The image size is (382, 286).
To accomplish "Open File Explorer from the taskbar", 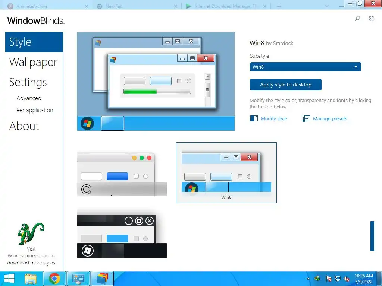I will [x=31, y=279].
